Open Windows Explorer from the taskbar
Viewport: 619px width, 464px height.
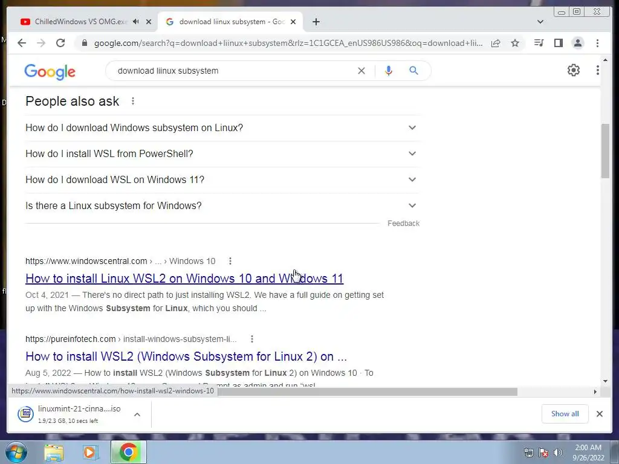click(x=54, y=453)
